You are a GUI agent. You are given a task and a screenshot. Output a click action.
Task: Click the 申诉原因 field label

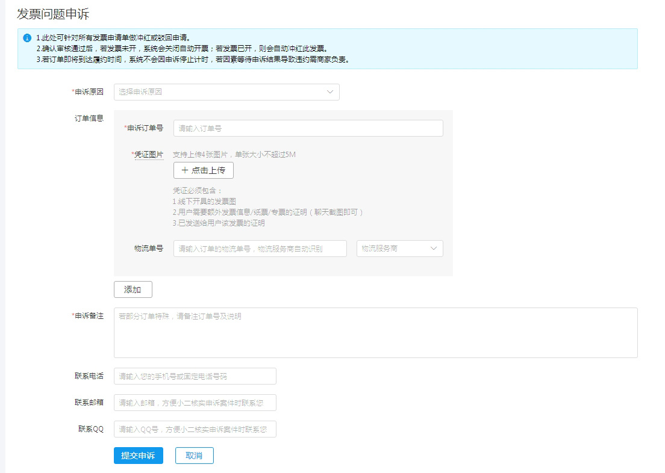click(x=88, y=92)
